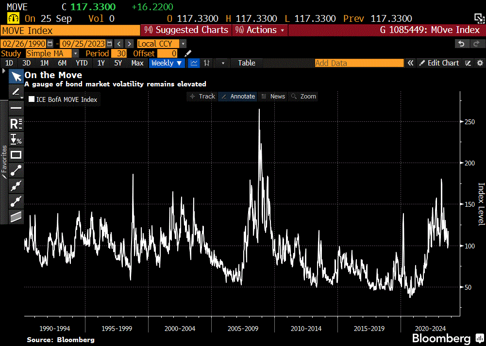The image size is (486, 346).
Task: Click the yellow alert bell icon
Action: [13, 18]
